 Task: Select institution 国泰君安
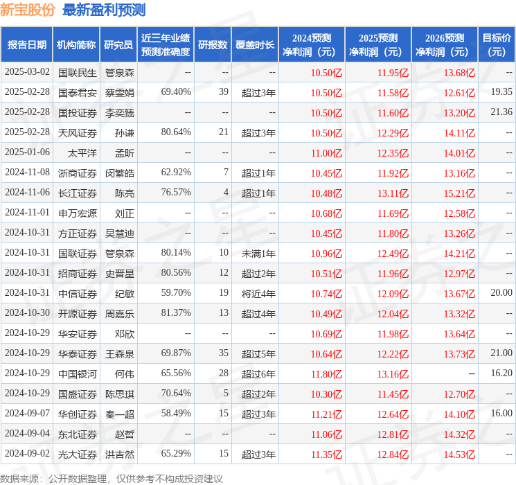tap(78, 93)
